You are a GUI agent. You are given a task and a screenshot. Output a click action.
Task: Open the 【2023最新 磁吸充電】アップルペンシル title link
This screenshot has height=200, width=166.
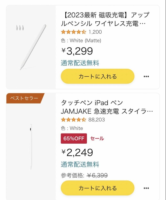[105, 19]
